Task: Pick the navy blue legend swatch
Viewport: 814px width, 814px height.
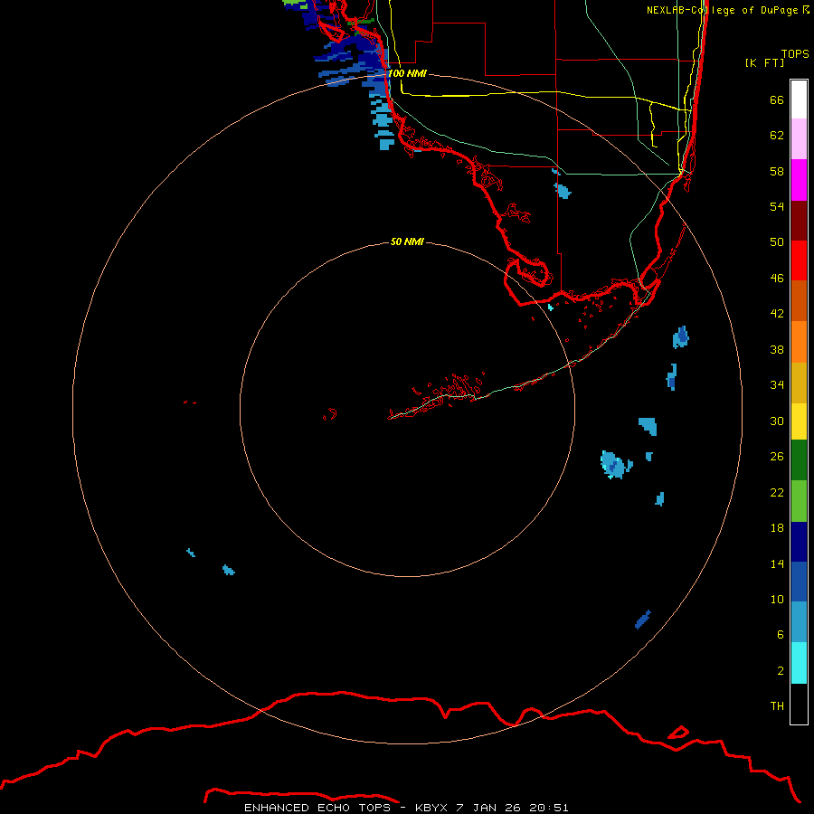Action: click(x=799, y=542)
